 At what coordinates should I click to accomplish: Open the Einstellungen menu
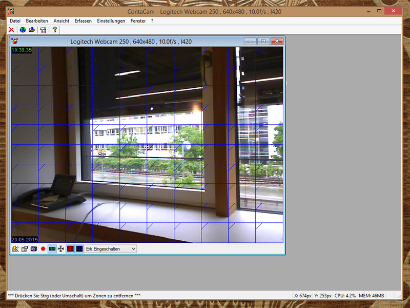(111, 21)
